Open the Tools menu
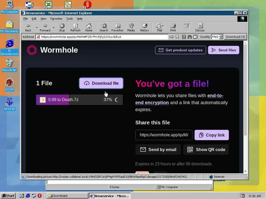266x199 pixels. 70,19
